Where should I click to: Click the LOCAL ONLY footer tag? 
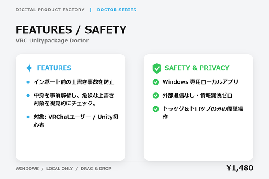(x=60, y=169)
